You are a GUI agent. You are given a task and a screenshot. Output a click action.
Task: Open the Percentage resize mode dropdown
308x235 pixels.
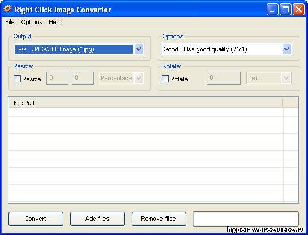click(x=122, y=78)
